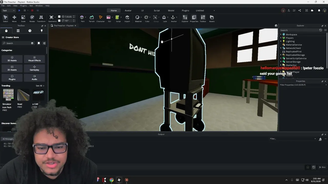Lock the selected object
The height and width of the screenshot is (184, 328).
coord(164,19)
